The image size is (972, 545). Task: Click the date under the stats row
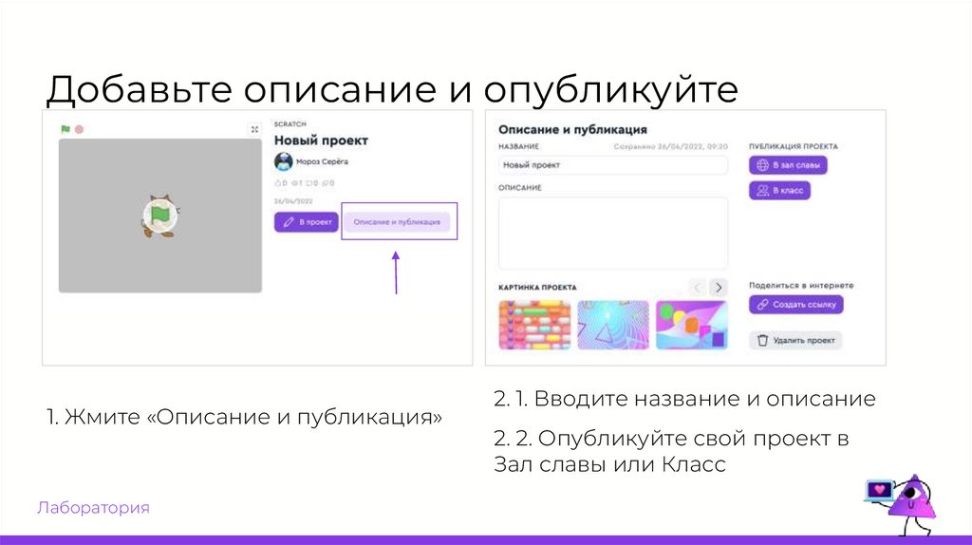(293, 201)
